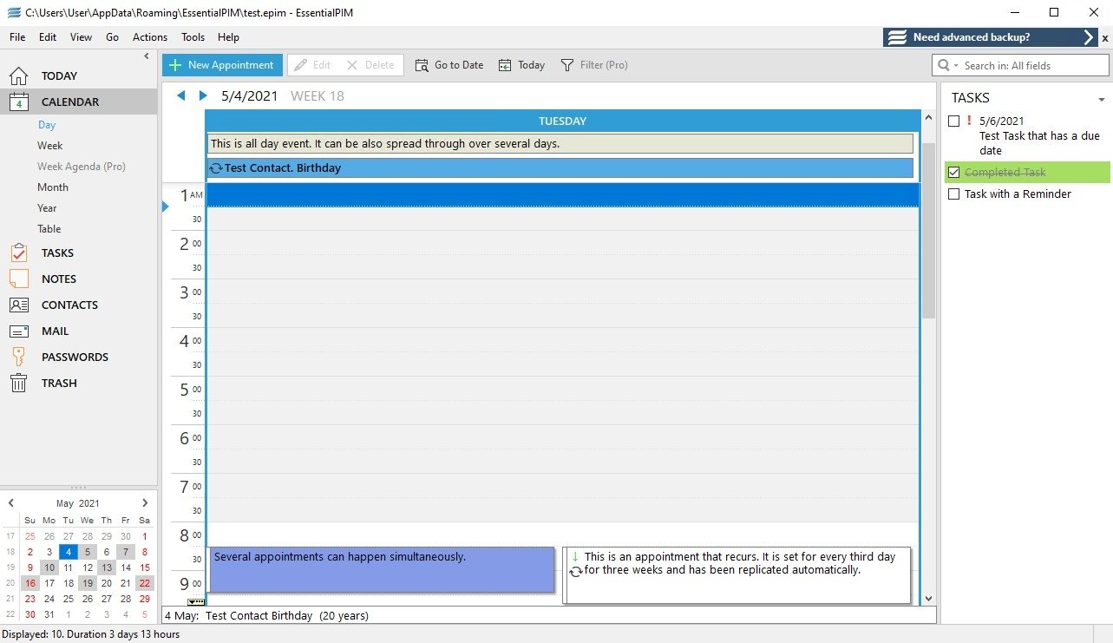This screenshot has width=1113, height=643.
Task: Open the Mail module in sidebar
Action: click(x=55, y=331)
